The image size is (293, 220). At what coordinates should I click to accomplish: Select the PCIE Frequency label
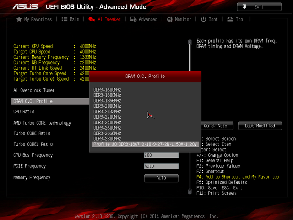[x=29, y=166]
